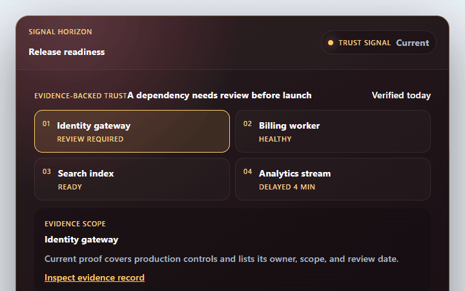The image size is (465, 291).
Task: Click the Evidence Scope panel heading
Action: [75, 224]
